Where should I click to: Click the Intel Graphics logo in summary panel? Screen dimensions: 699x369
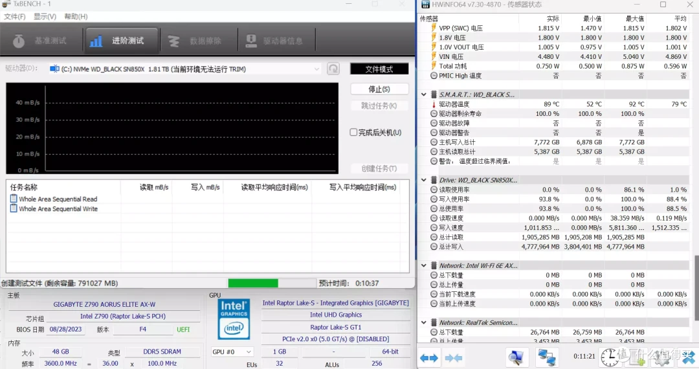tap(234, 320)
